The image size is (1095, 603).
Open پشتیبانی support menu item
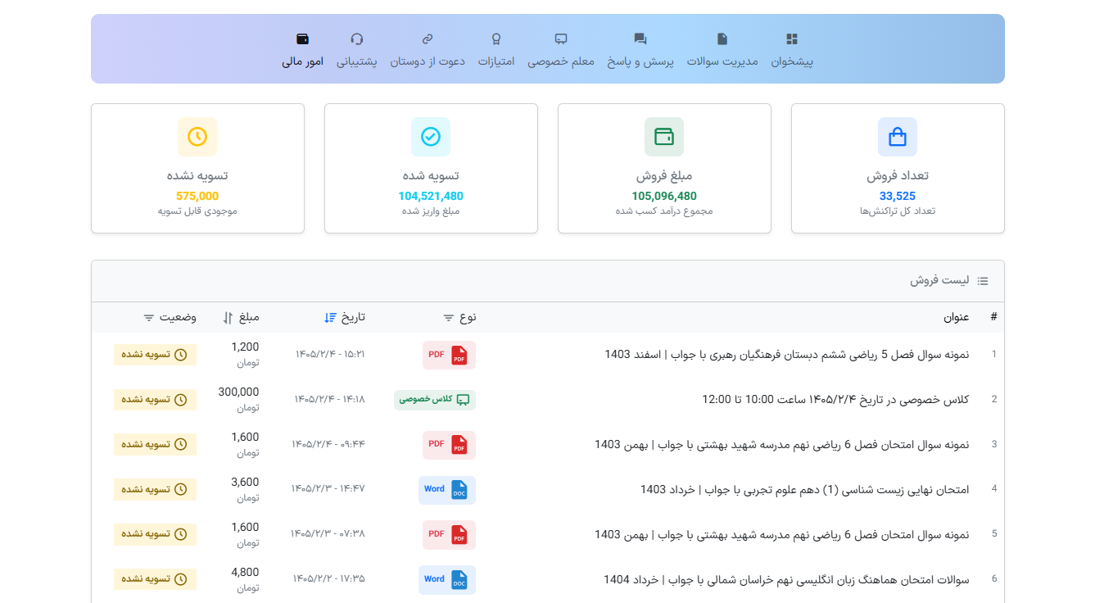pyautogui.click(x=357, y=50)
